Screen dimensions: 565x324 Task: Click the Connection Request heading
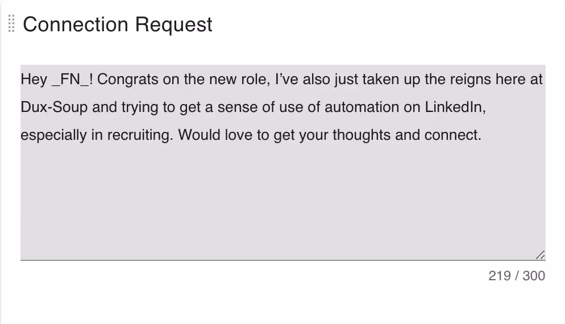[118, 24]
